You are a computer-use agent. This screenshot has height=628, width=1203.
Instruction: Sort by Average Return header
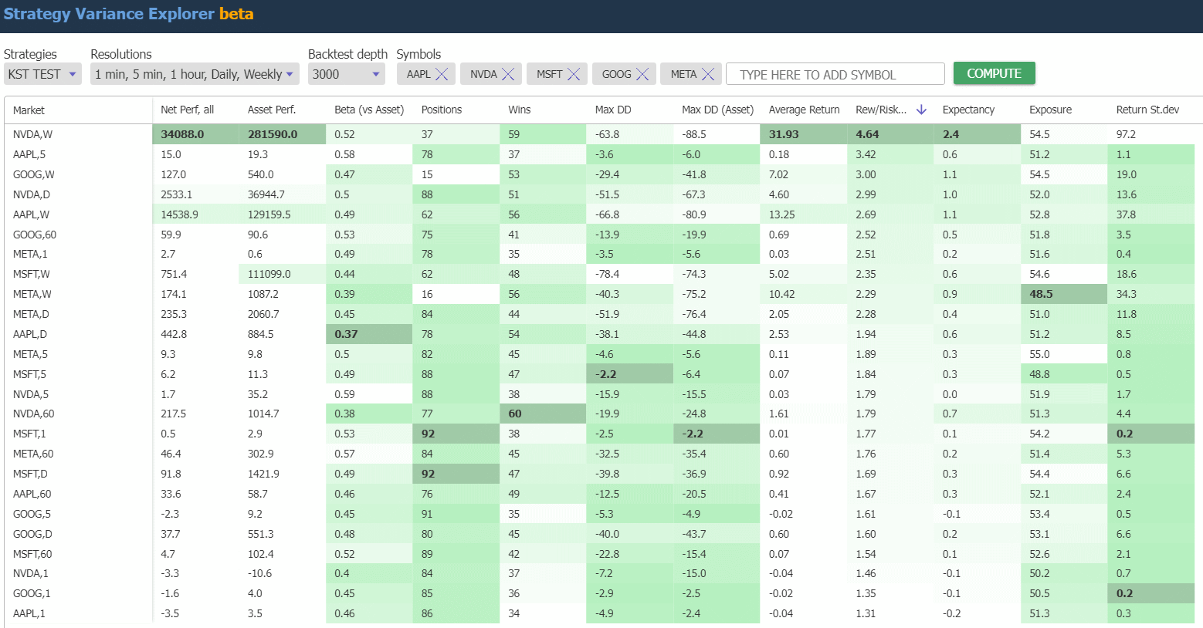coord(803,110)
